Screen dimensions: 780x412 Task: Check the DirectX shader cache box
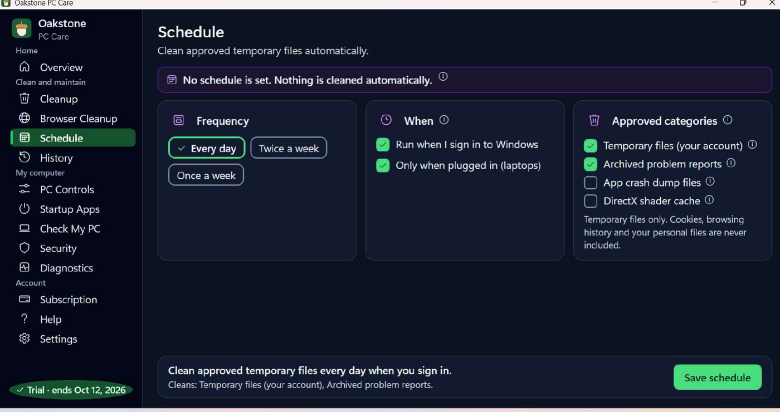tap(591, 201)
